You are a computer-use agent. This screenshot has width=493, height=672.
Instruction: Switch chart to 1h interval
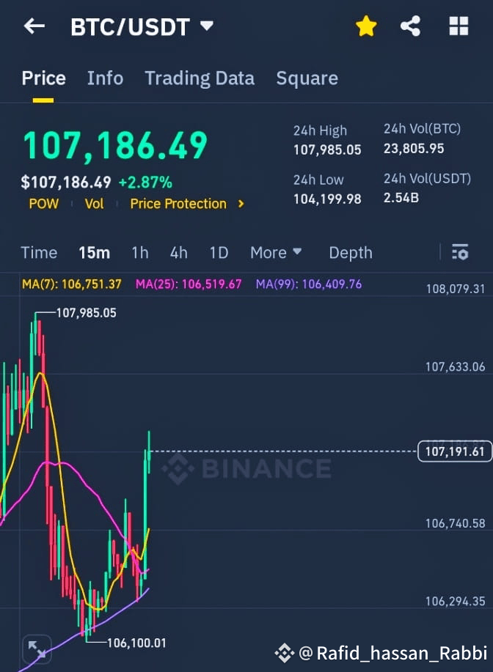[140, 253]
